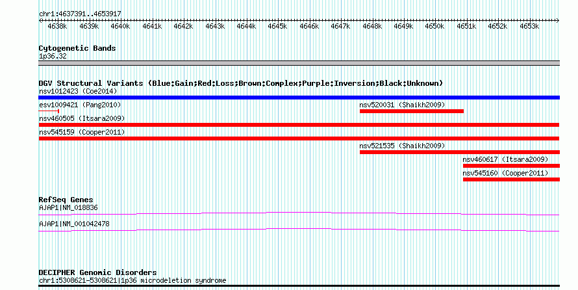Click the 4645k ruler tick label

pos(277,27)
